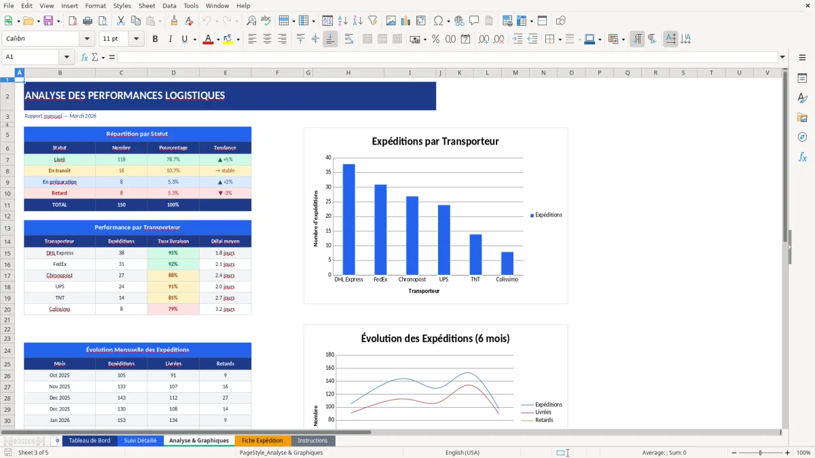Expand the Name Box dropdown
Viewport: 815px width, 458px height.
coord(67,57)
